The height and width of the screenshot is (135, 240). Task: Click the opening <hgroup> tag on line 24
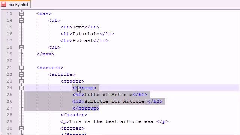click(x=84, y=88)
